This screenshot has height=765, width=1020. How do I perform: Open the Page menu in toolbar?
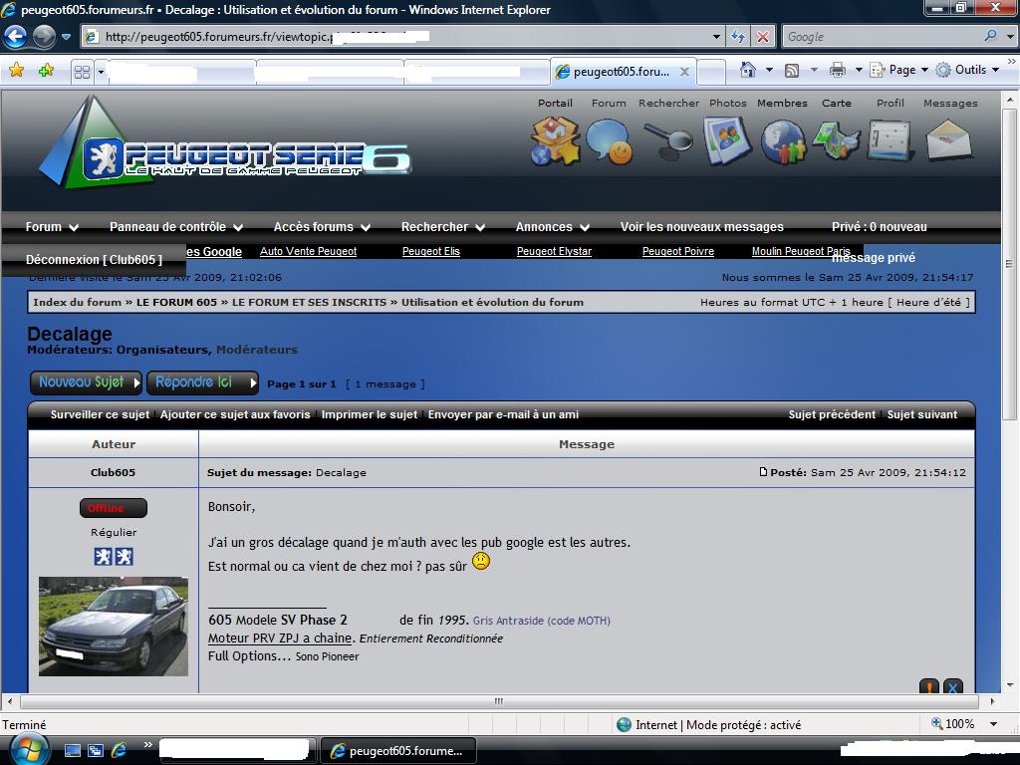899,70
